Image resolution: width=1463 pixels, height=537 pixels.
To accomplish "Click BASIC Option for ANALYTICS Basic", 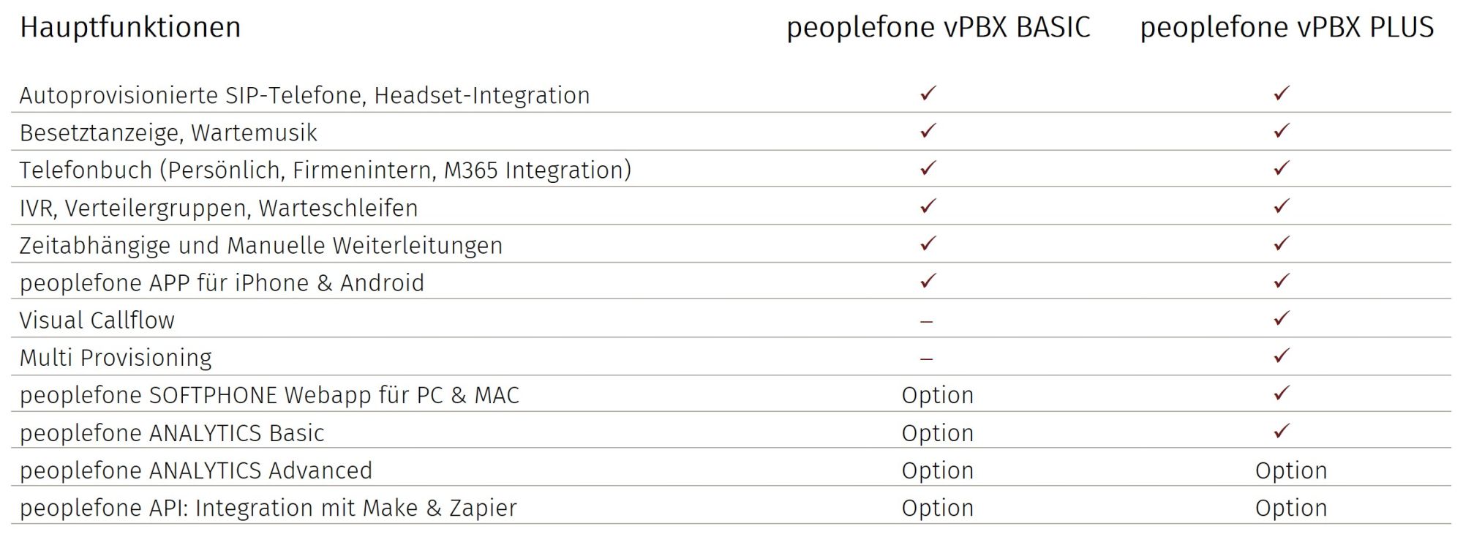I will 937,433.
